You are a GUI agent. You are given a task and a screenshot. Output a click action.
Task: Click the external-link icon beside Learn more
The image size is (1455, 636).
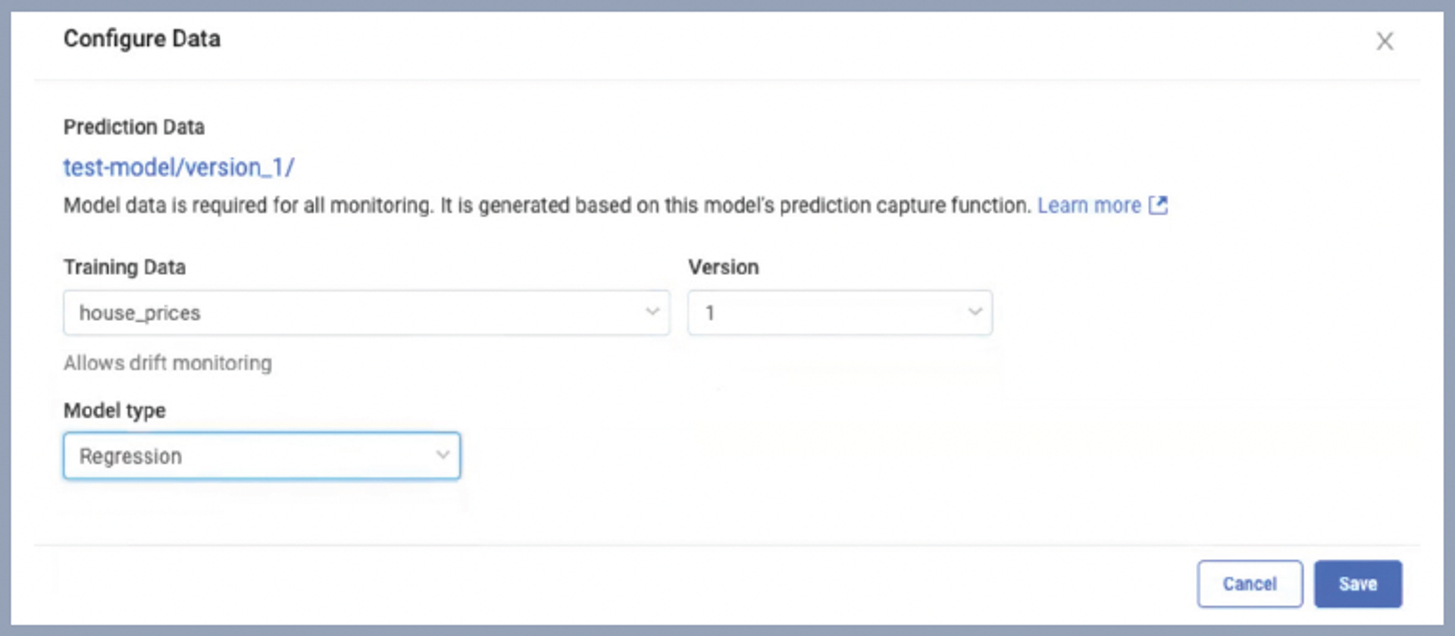click(x=1158, y=205)
